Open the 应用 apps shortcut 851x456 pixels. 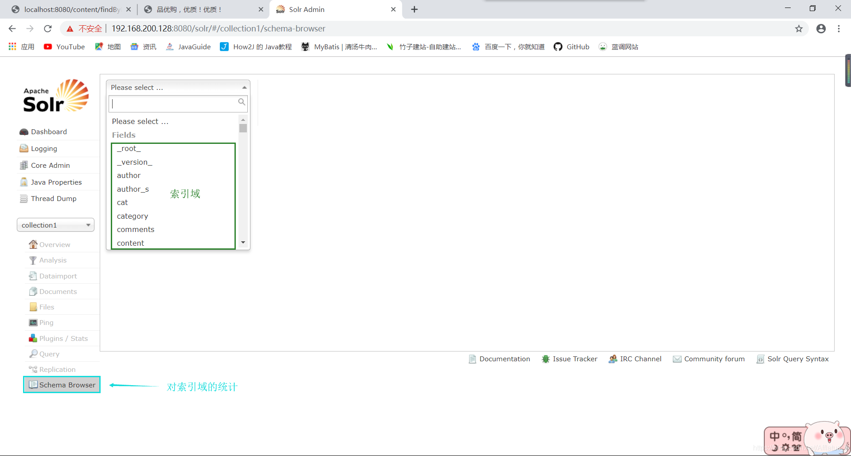coord(21,47)
